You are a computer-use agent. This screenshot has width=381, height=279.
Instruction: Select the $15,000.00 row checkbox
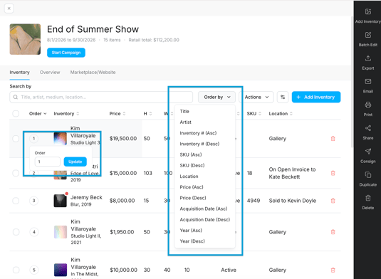click(16, 173)
